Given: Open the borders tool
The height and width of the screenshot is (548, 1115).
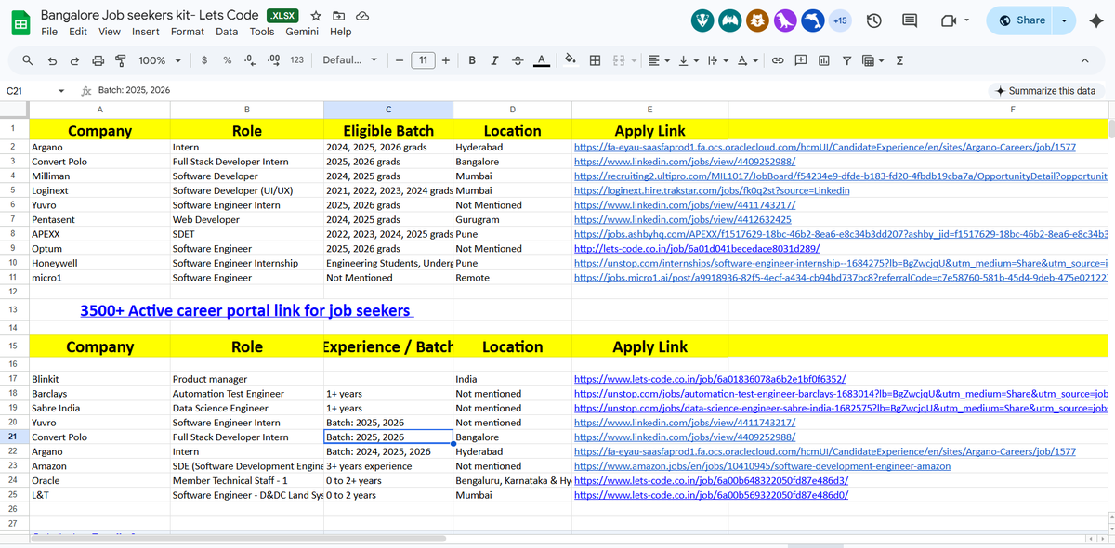Looking at the screenshot, I should (595, 60).
